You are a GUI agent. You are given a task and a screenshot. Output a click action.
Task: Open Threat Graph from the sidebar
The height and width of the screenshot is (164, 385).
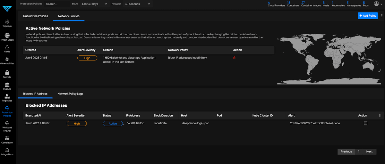point(7,37)
